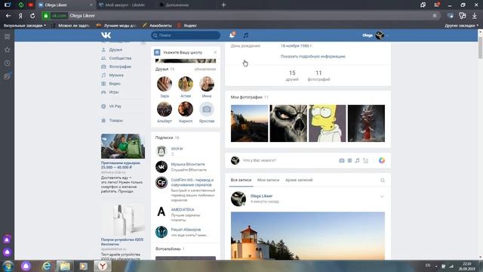Open the colorful poster circle icon
483x272 pixels.
(x=382, y=160)
